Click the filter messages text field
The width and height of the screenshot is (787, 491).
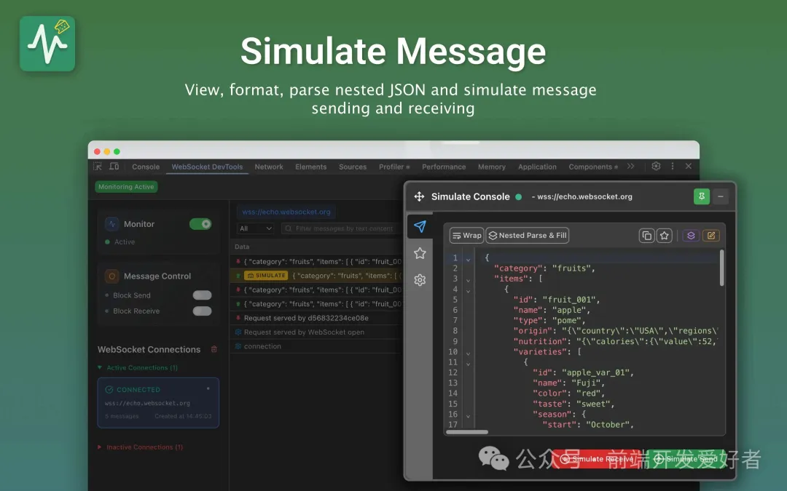point(342,228)
